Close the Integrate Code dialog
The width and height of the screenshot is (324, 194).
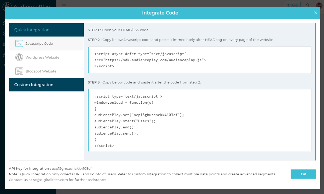pyautogui.click(x=316, y=13)
